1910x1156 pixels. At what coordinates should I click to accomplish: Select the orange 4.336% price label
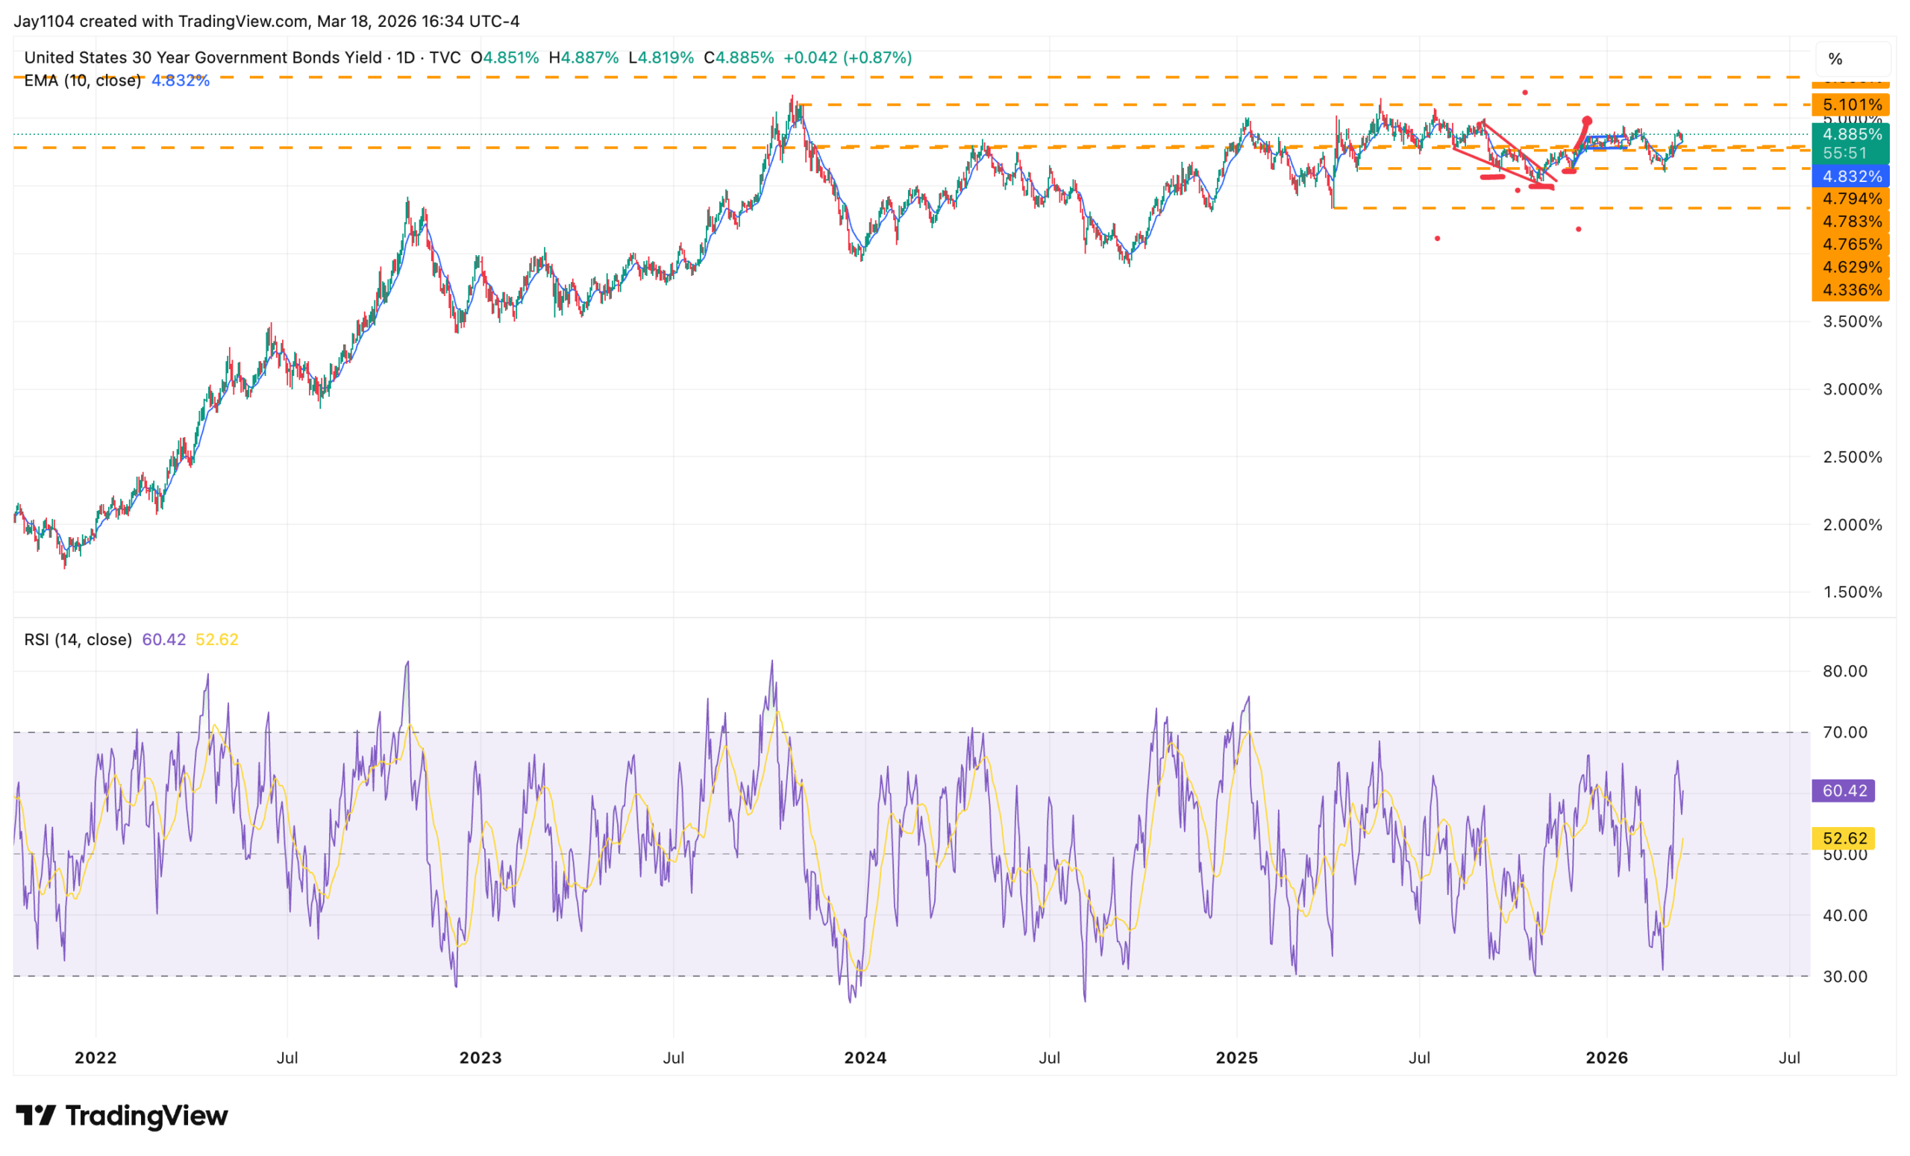1851,290
